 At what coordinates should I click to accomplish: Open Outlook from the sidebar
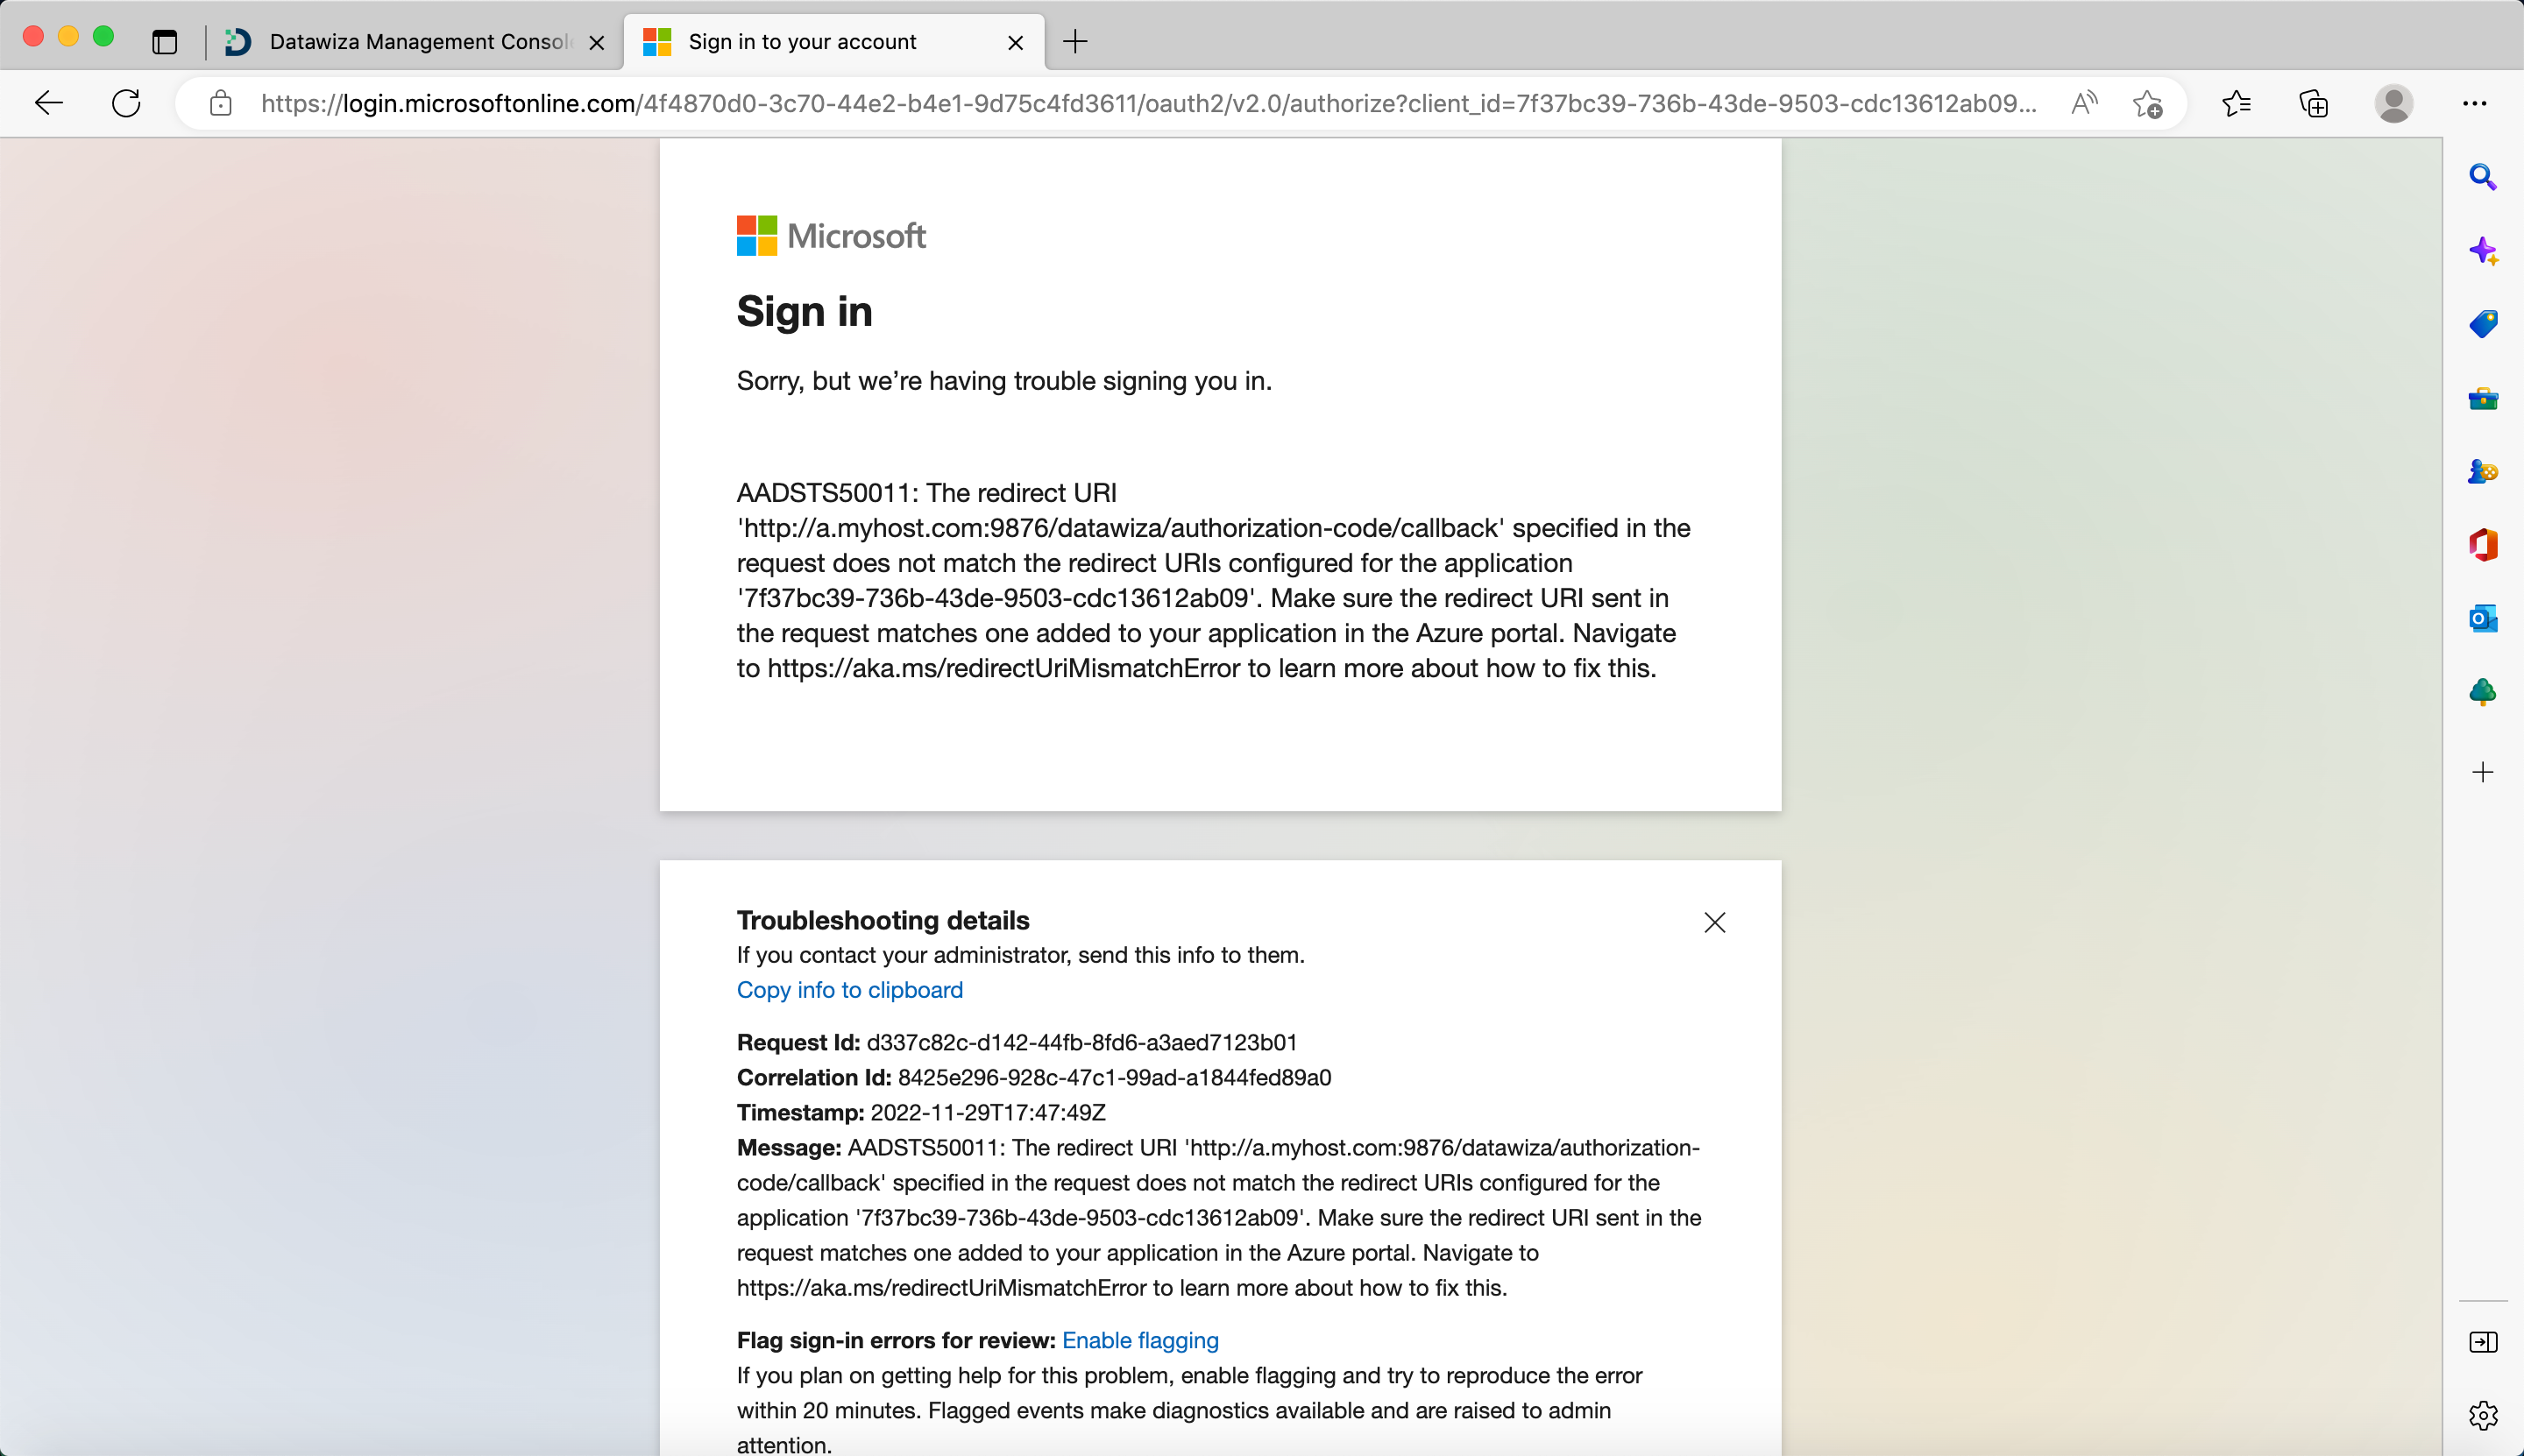pyautogui.click(x=2483, y=619)
